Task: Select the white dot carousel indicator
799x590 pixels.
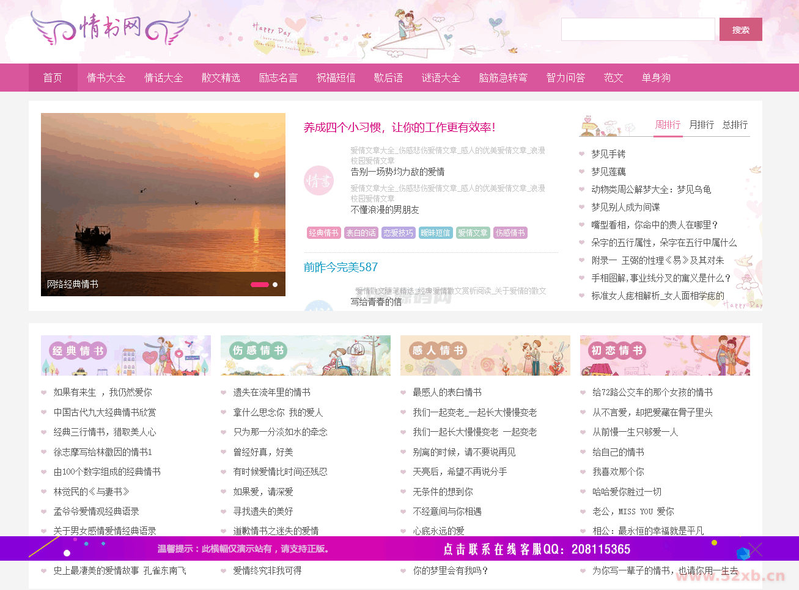Action: (275, 285)
